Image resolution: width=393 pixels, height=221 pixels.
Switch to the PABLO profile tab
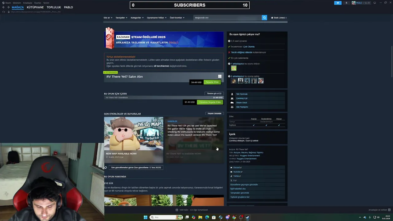68,7
